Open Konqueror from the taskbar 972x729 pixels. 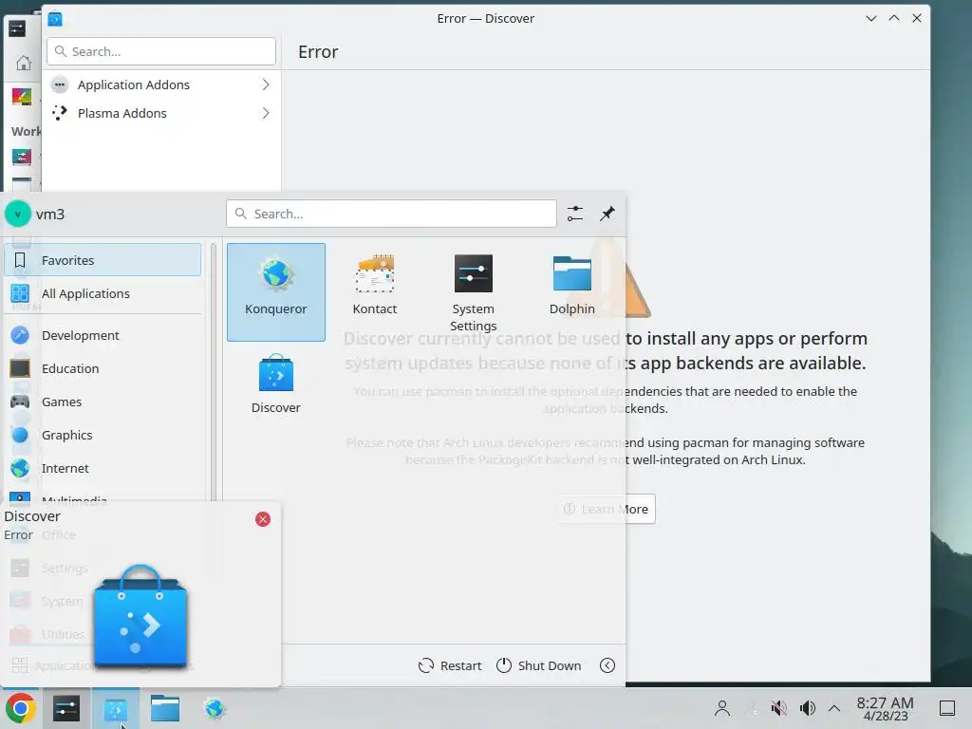215,708
